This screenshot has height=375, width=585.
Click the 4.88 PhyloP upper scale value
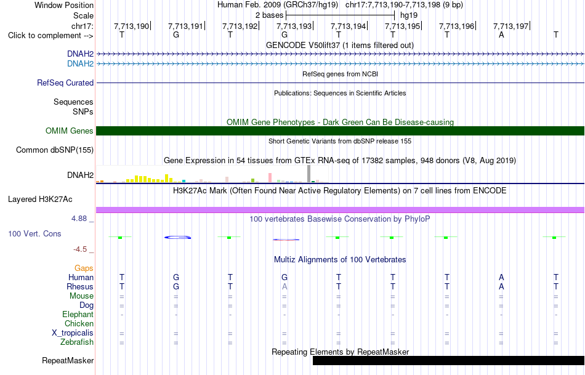[x=79, y=219]
